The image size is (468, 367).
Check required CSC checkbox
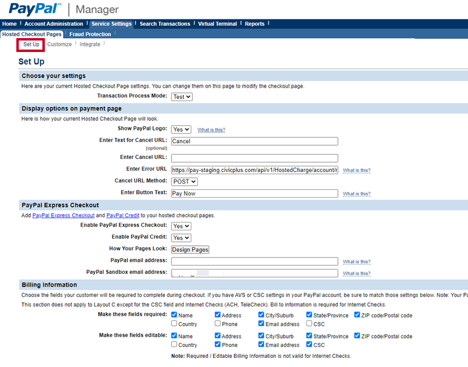309,323
